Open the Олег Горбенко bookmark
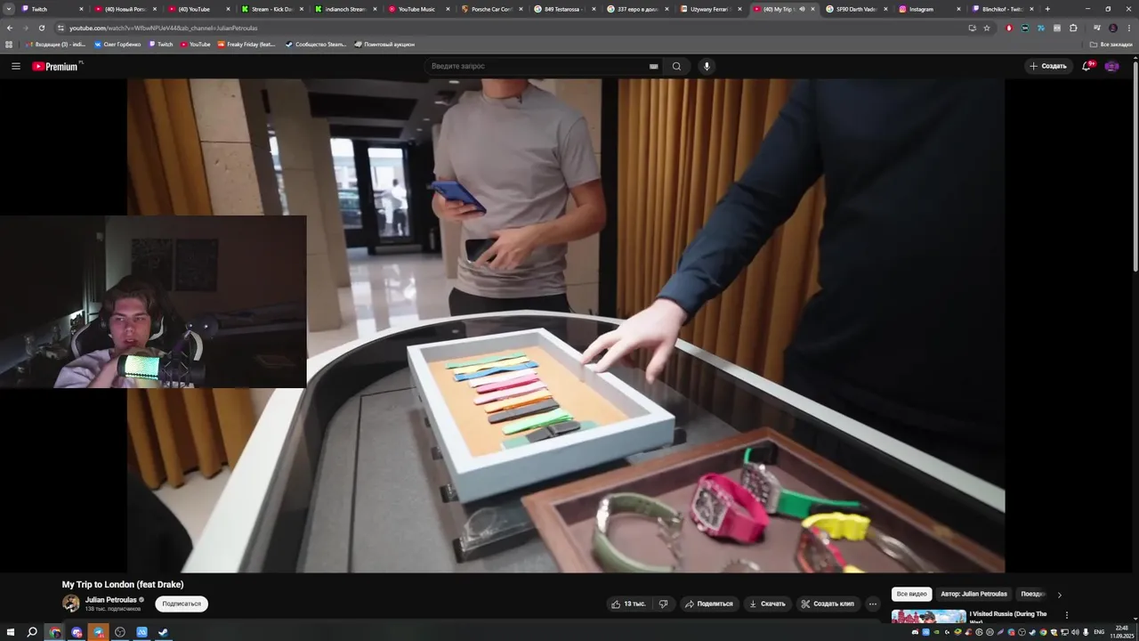 coord(117,44)
